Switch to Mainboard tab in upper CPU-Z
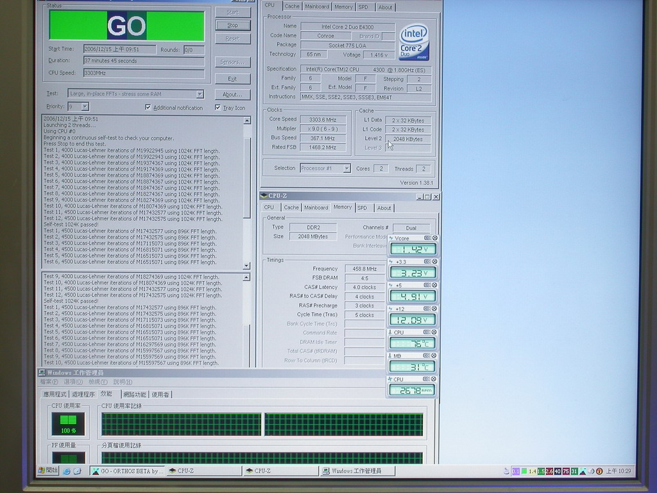 point(317,6)
